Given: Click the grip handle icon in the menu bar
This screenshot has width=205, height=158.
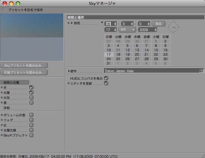Looking at the screenshot, I should click(3, 10).
